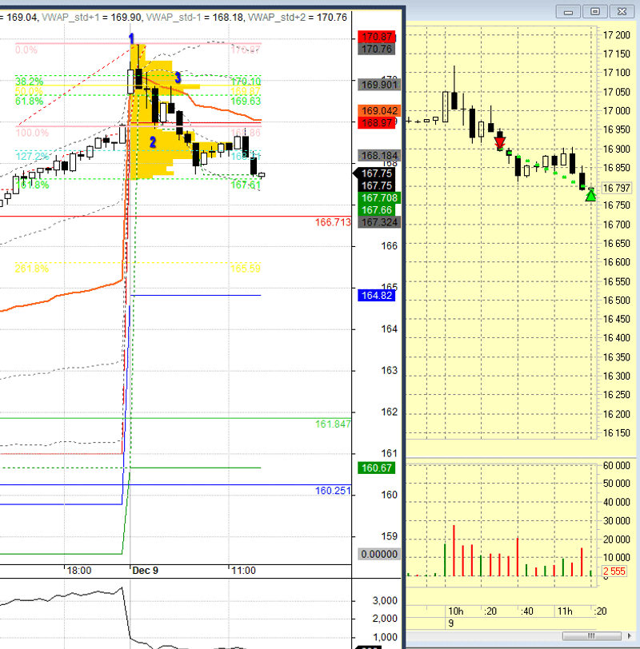Screen dimensions: 640x649
Task: Select the blue 164.82 price label
Action: (x=376, y=296)
